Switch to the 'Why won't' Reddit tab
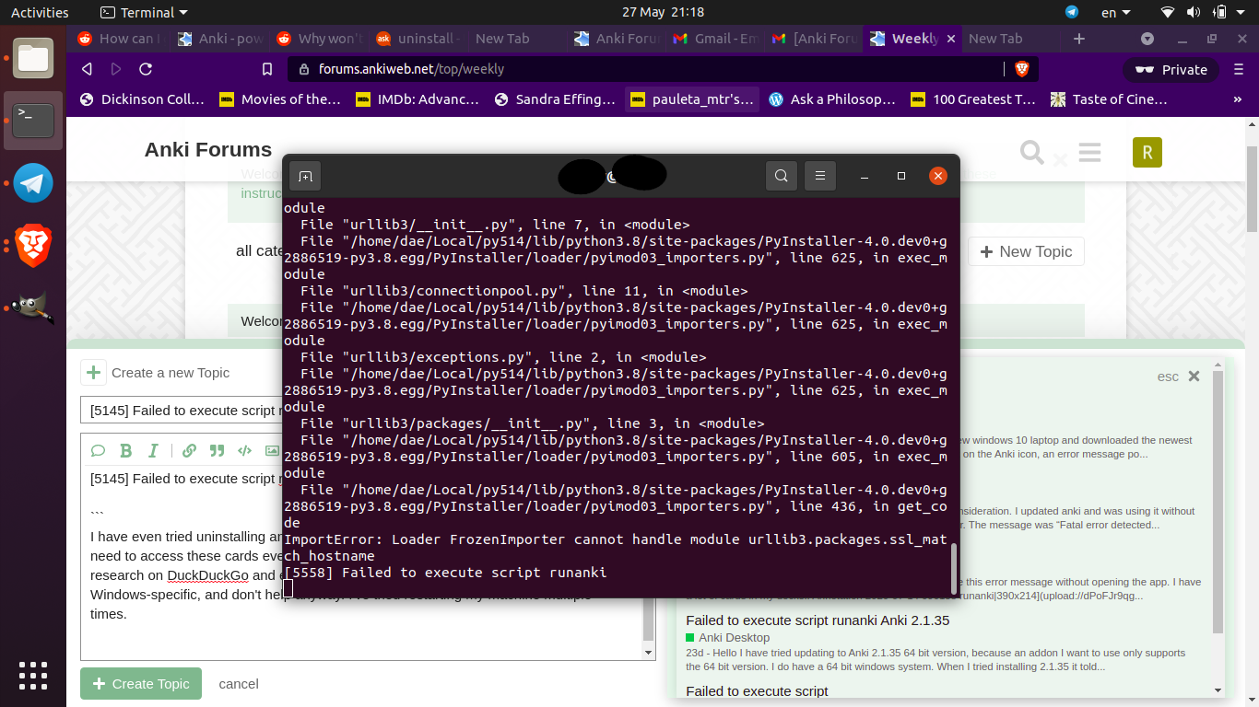Image resolution: width=1259 pixels, height=707 pixels. [319, 39]
